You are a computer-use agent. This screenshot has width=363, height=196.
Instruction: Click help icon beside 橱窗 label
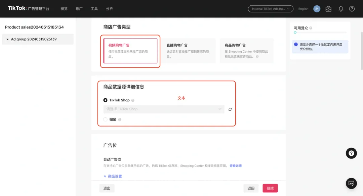[120, 119]
